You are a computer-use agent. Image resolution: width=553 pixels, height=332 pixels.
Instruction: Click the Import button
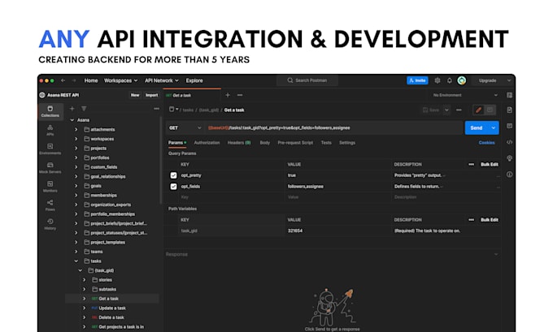(x=151, y=95)
